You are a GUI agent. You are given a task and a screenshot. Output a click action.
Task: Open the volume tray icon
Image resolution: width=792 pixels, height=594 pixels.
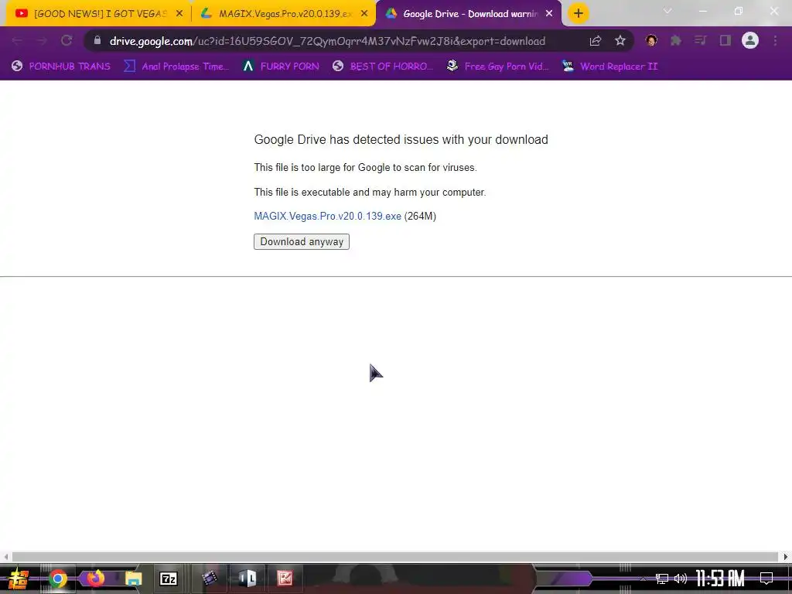(x=681, y=579)
